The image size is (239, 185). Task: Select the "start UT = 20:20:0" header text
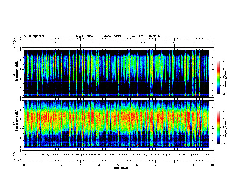click(146, 36)
